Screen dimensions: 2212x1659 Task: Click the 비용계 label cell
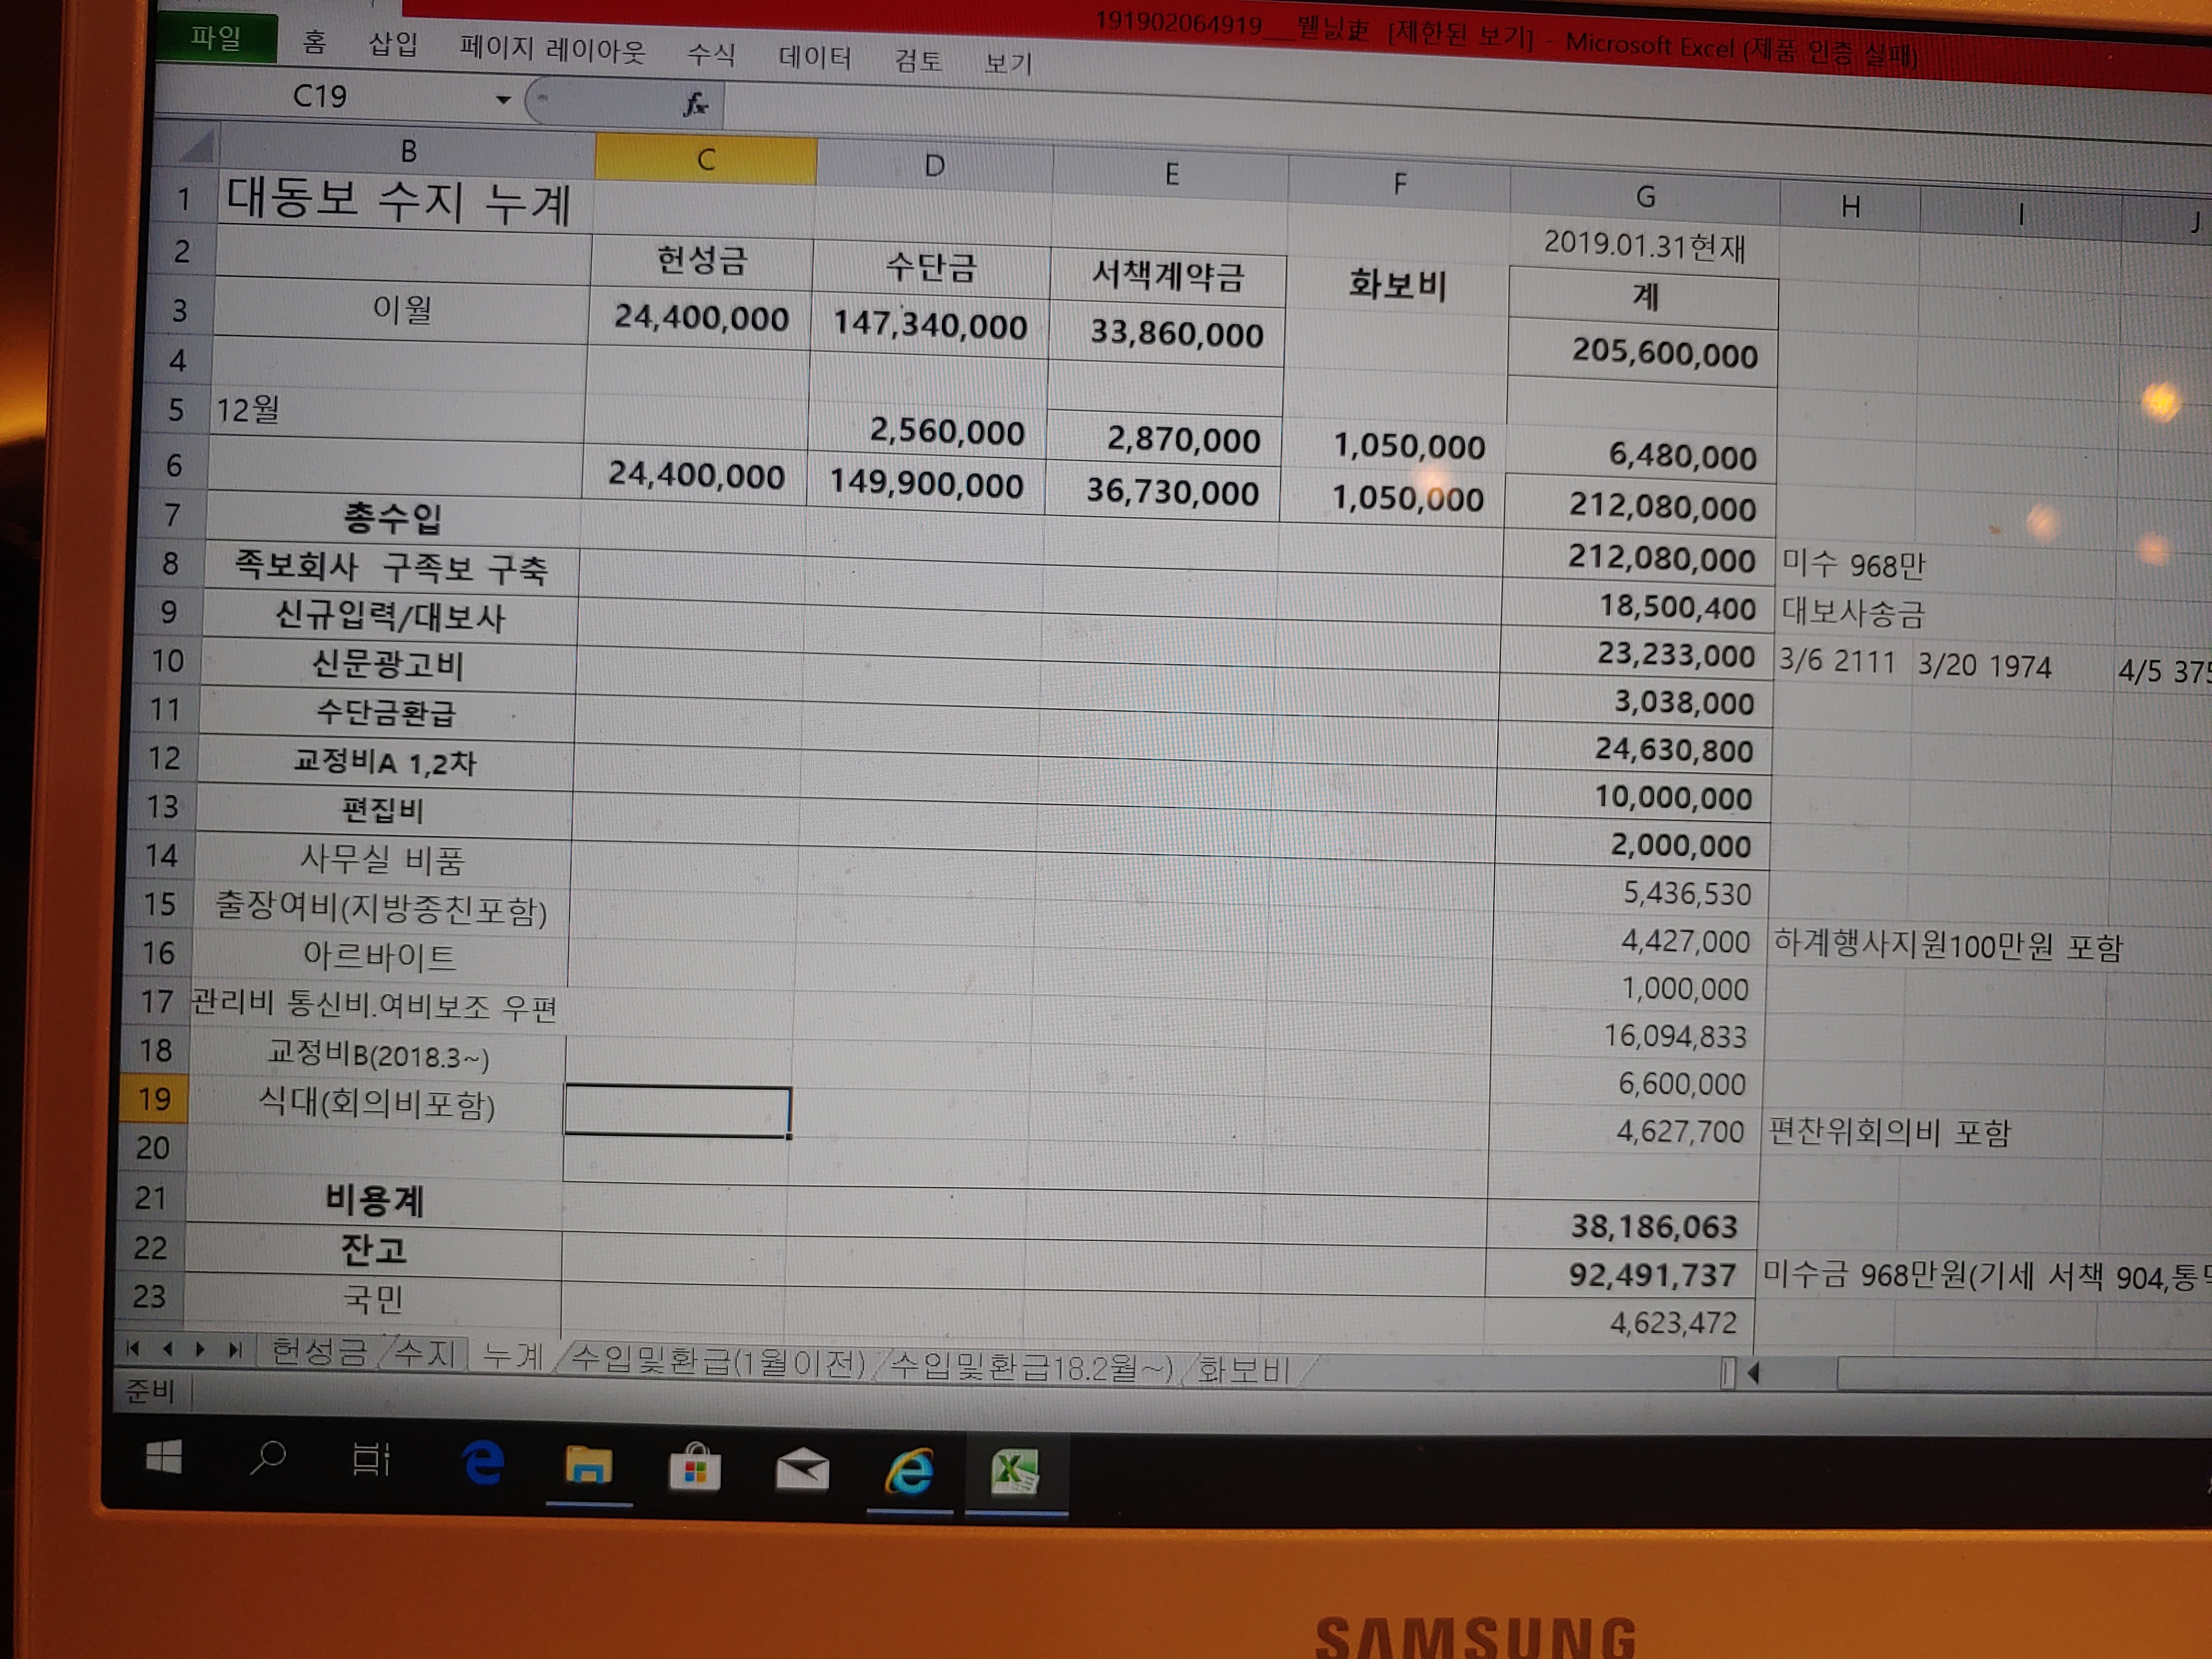(374, 1199)
